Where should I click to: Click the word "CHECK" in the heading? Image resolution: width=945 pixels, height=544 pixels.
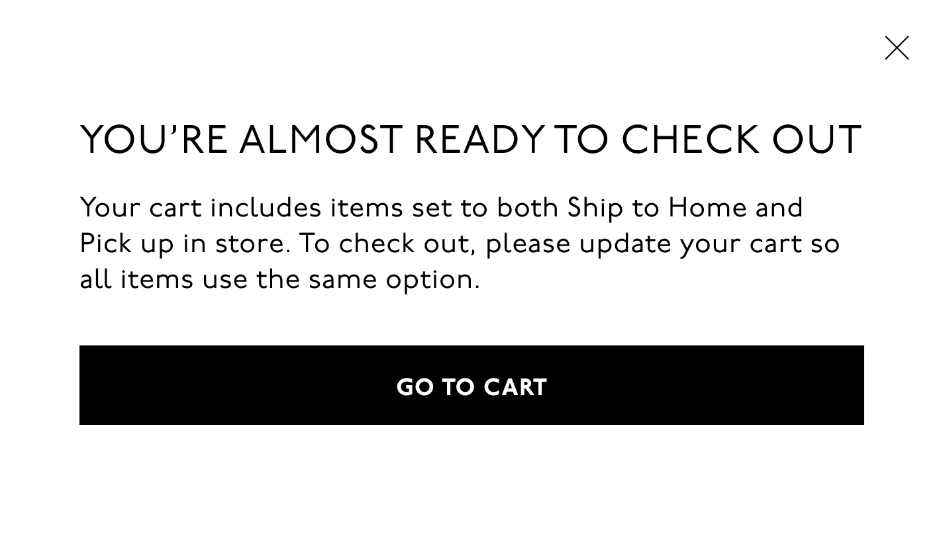689,140
